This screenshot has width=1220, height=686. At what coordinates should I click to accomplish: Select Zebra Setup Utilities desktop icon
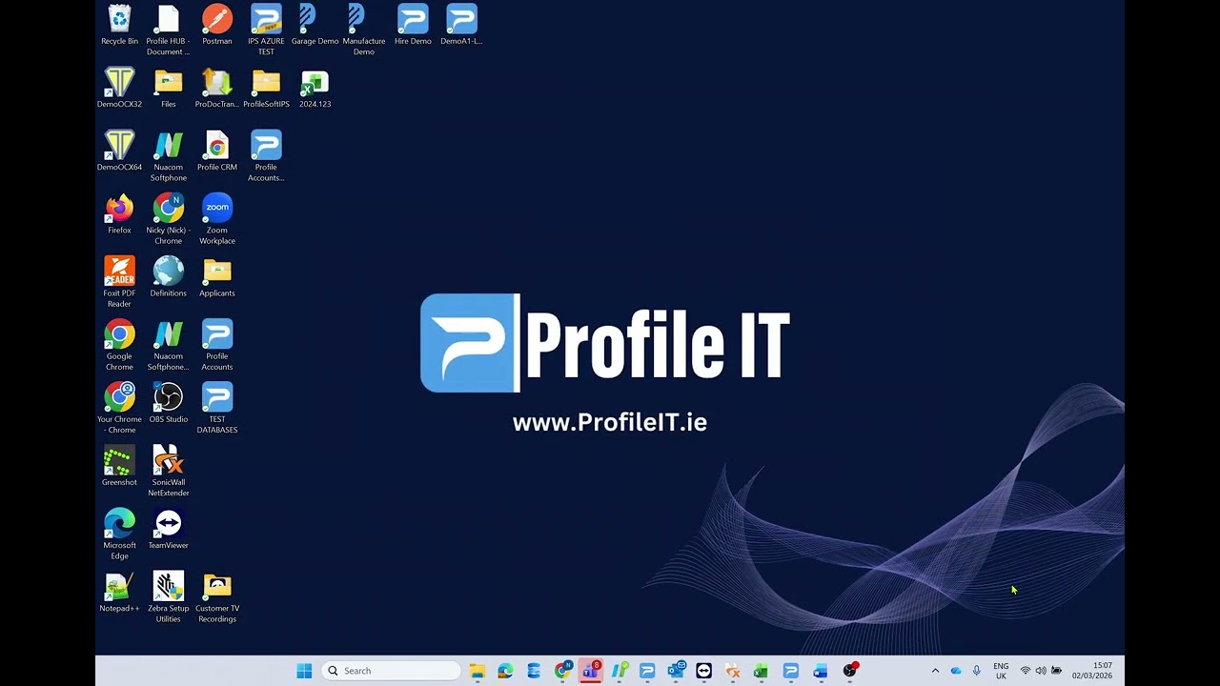tap(168, 596)
